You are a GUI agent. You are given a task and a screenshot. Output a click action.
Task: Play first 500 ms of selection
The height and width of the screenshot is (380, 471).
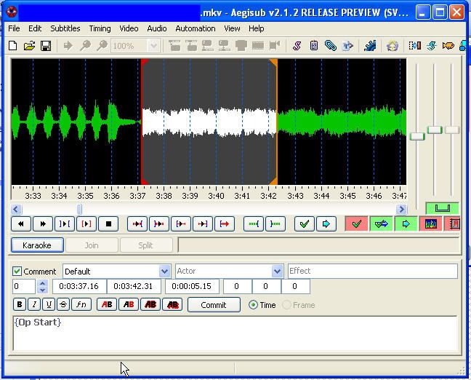(181, 223)
